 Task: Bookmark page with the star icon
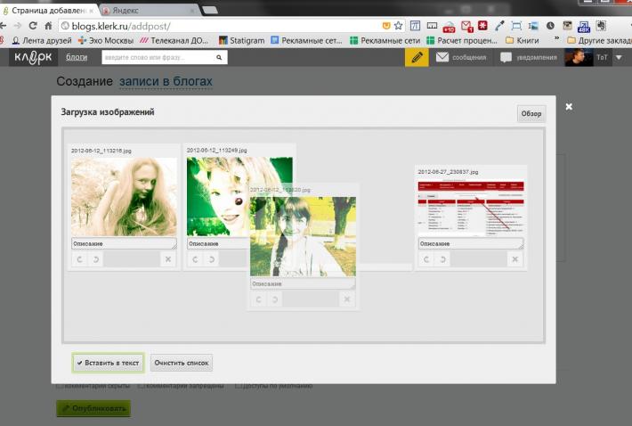pos(398,26)
